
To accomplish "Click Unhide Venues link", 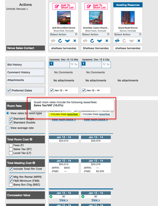I will (17, 9).
